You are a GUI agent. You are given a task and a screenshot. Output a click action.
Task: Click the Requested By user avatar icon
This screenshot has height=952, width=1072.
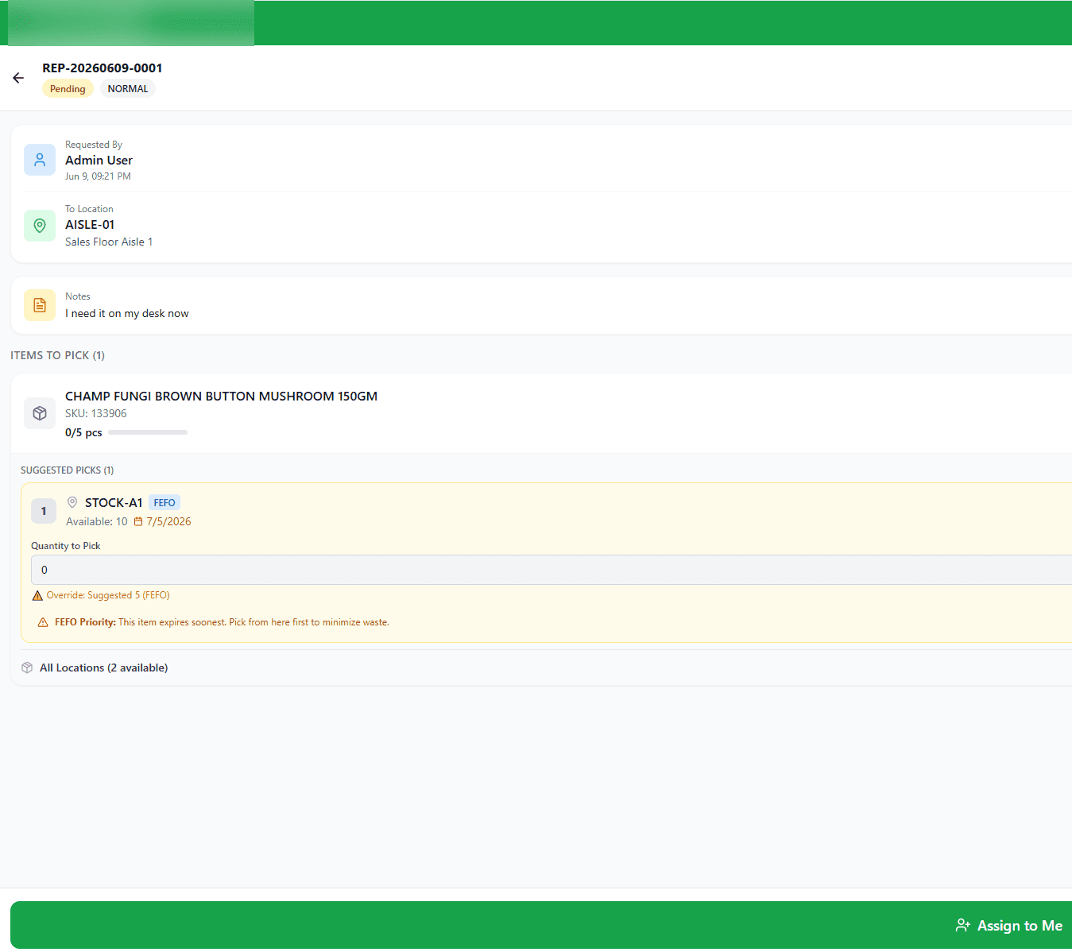(40, 160)
